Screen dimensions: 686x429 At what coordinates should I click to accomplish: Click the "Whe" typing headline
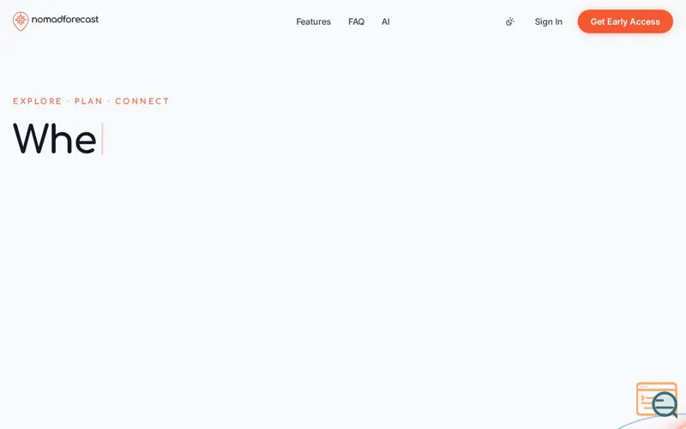(x=55, y=139)
